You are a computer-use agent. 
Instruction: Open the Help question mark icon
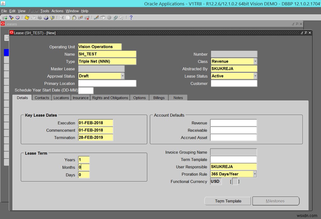[131, 17]
